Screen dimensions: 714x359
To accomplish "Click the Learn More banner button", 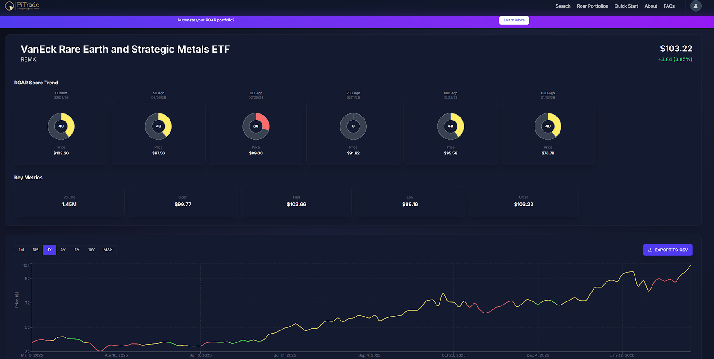I will 514,20.
